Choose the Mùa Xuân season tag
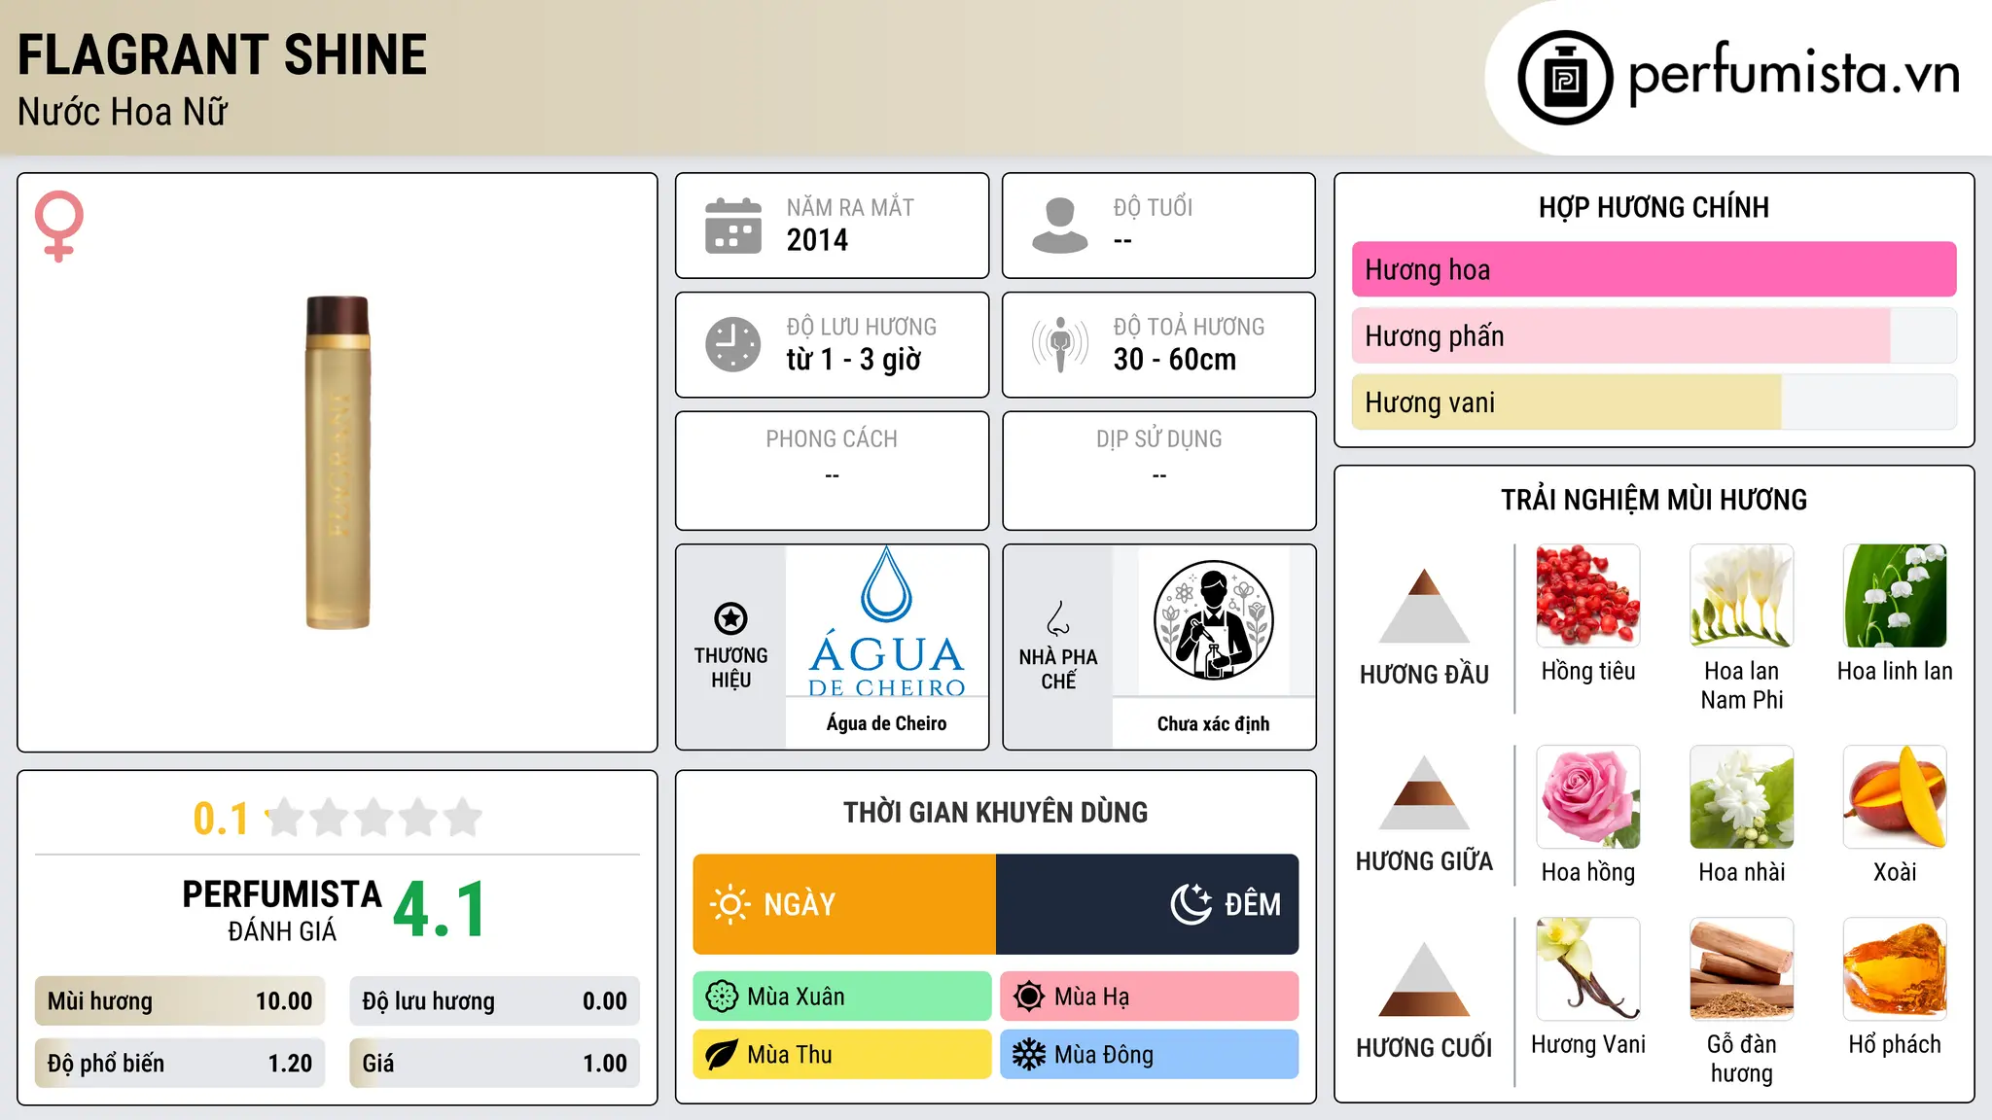 tap(842, 997)
